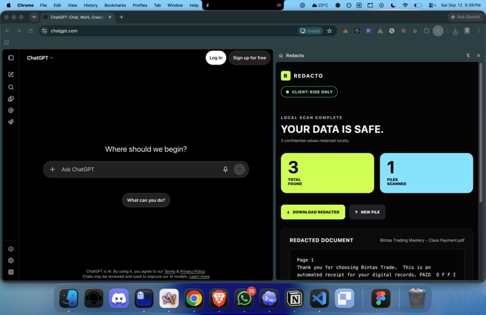Screen dimensions: 486x315
Task: Click the Wi-Fi status icon in menu bar
Action: (405, 5)
